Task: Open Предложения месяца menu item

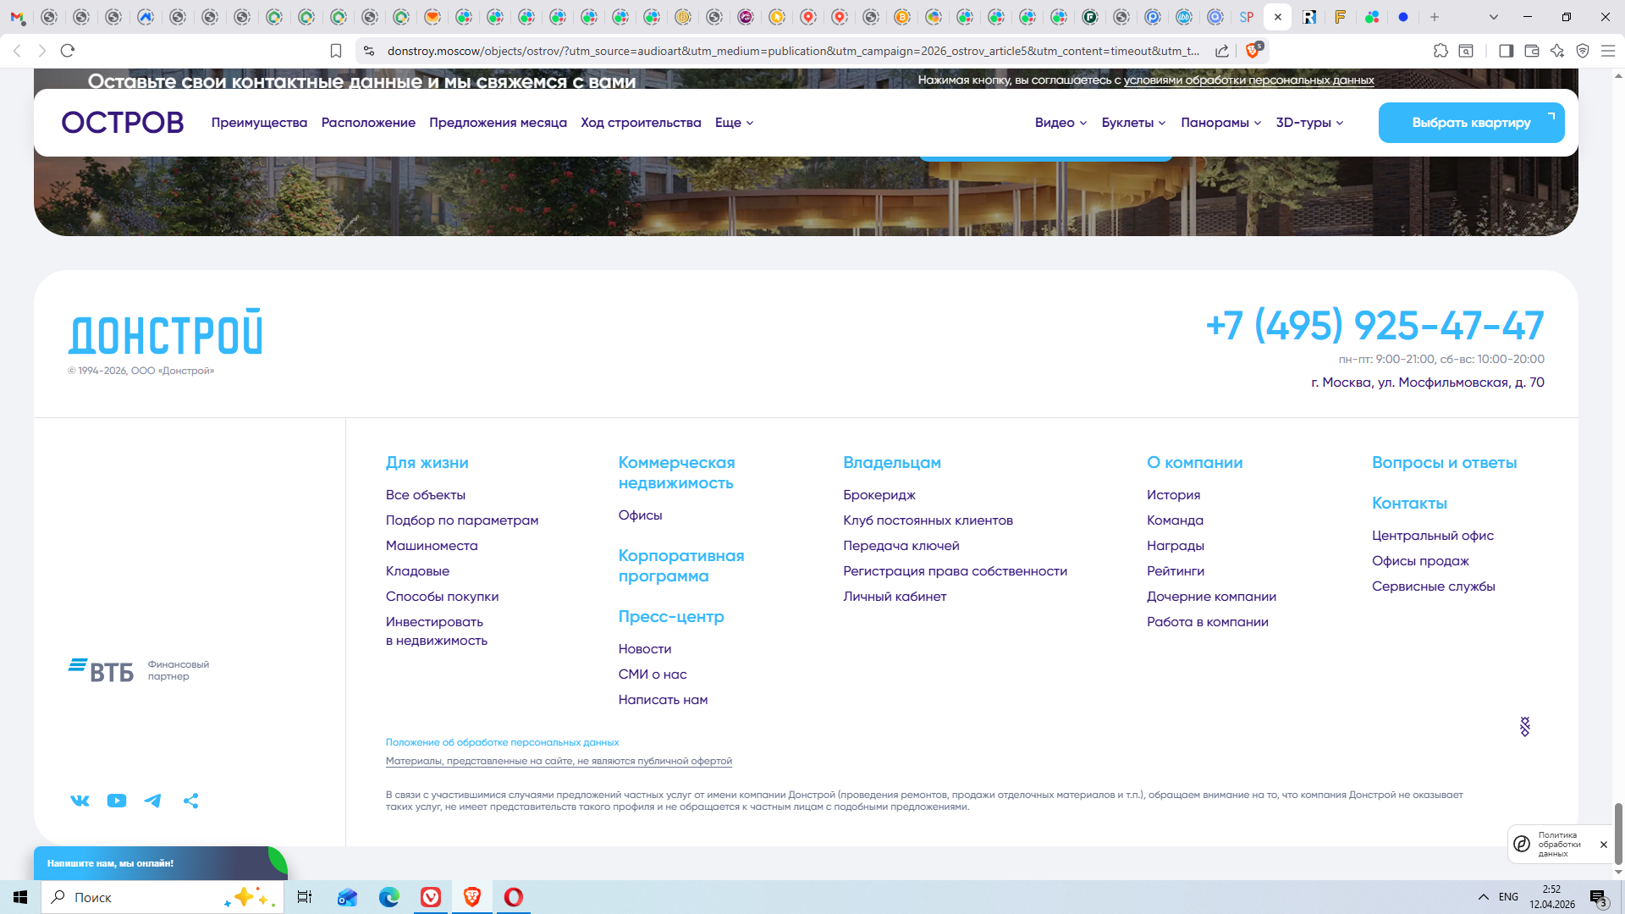Action: [x=498, y=123]
